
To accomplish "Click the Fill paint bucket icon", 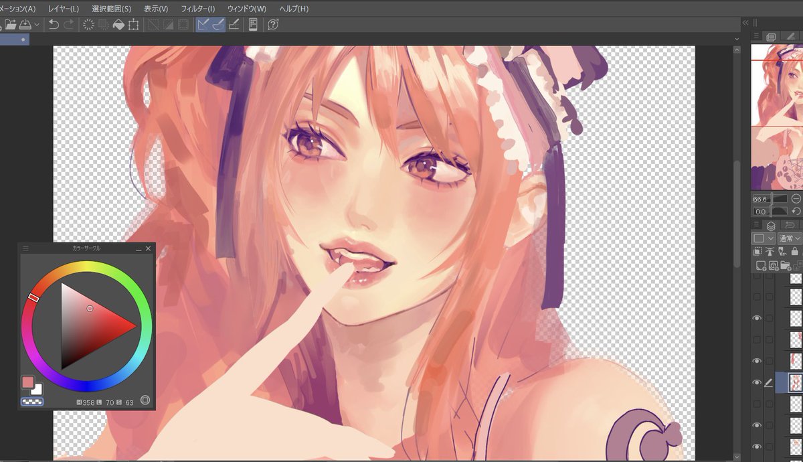I will pos(118,25).
